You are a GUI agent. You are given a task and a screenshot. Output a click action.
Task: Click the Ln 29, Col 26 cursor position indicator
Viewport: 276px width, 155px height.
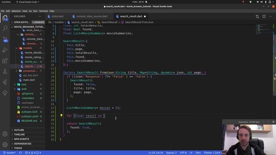156,153
